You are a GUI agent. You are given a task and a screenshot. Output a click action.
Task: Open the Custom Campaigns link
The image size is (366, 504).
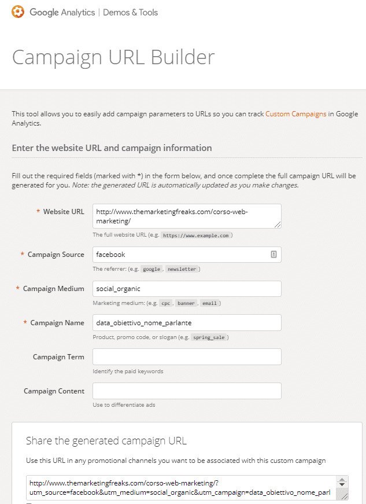click(x=295, y=114)
